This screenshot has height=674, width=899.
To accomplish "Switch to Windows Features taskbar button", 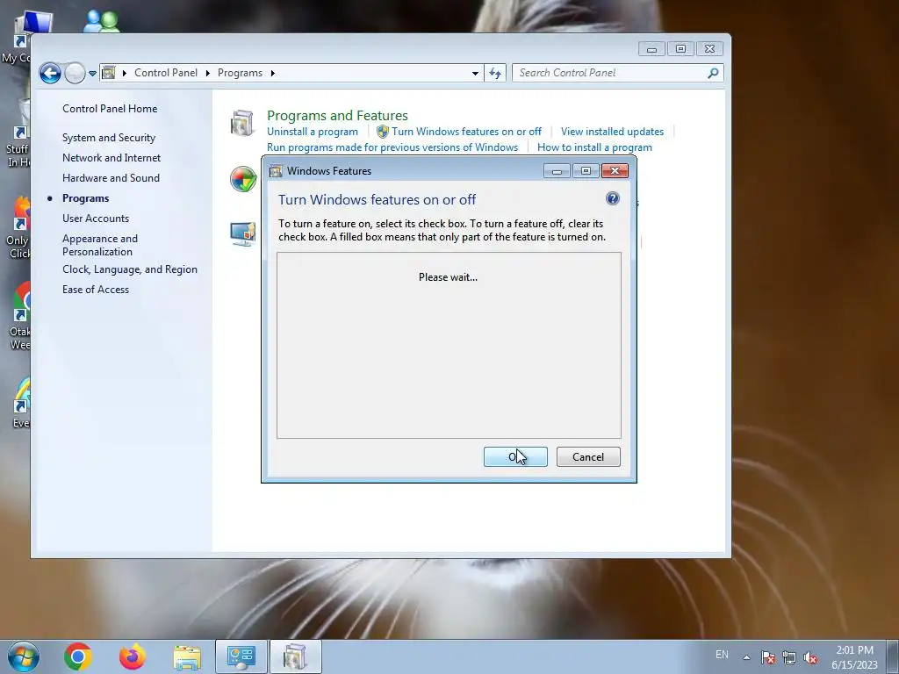I will [295, 656].
